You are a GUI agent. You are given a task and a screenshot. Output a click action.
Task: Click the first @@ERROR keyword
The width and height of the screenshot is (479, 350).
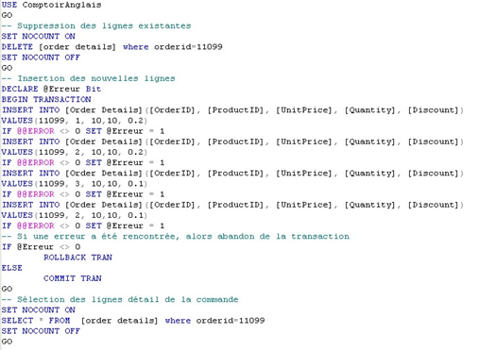(36, 131)
